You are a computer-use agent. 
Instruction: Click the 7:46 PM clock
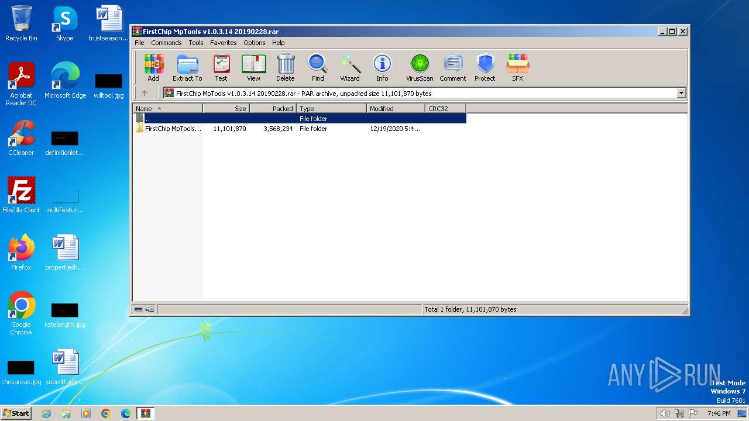[719, 413]
